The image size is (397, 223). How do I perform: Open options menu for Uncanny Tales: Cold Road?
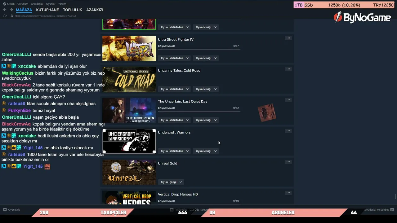tap(288, 69)
